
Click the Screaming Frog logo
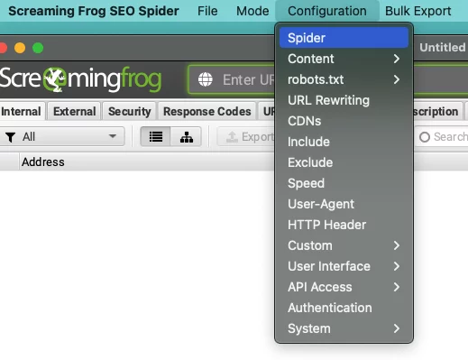pos(80,79)
